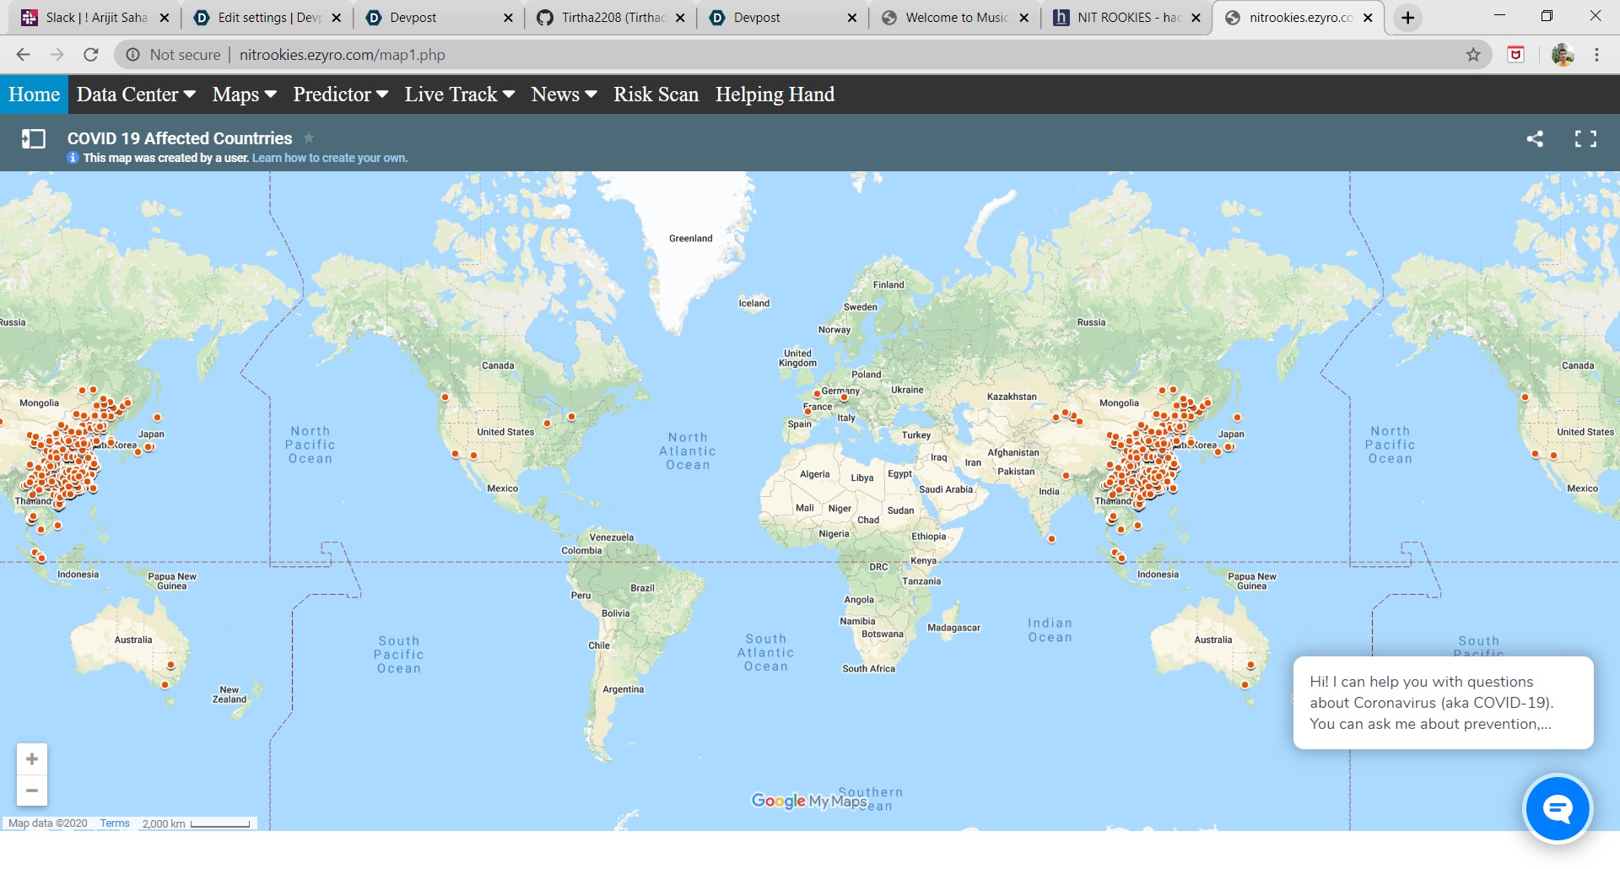Star the COVID 19 Affected Countries map

click(x=309, y=138)
